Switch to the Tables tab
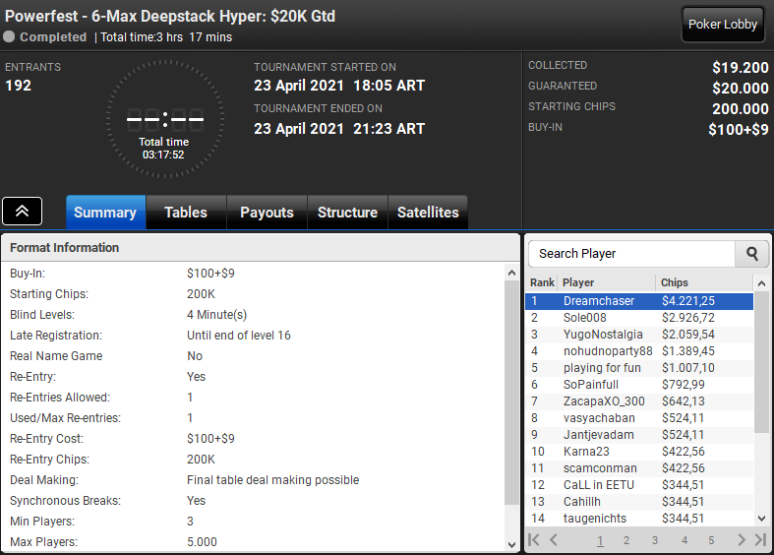 click(186, 213)
